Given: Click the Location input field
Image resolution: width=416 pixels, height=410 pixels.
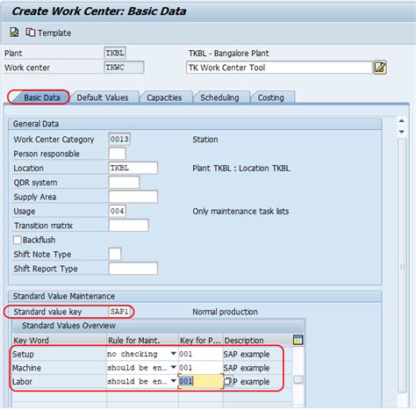Looking at the screenshot, I should (133, 168).
